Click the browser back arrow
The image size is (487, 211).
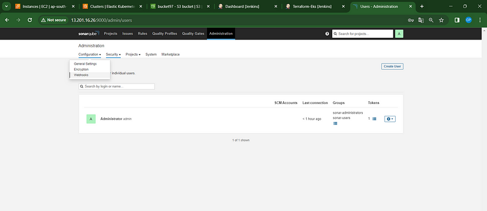pos(7,20)
